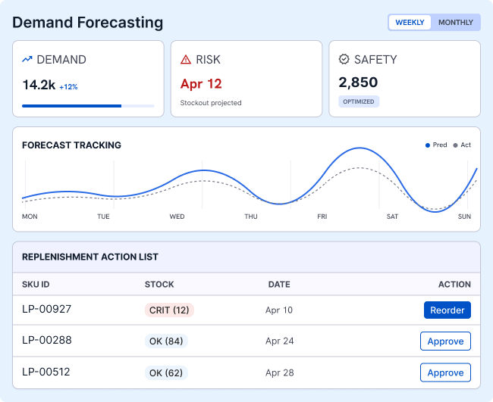Click the THU axis label
Image resolution: width=493 pixels, height=402 pixels.
[251, 217]
